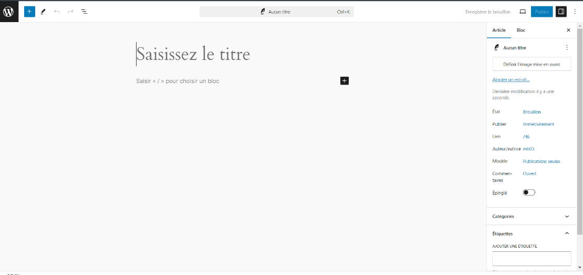Viewport: 583px width, 275px height.
Task: Open the Aucun titre actions three-dot menu
Action: point(567,48)
